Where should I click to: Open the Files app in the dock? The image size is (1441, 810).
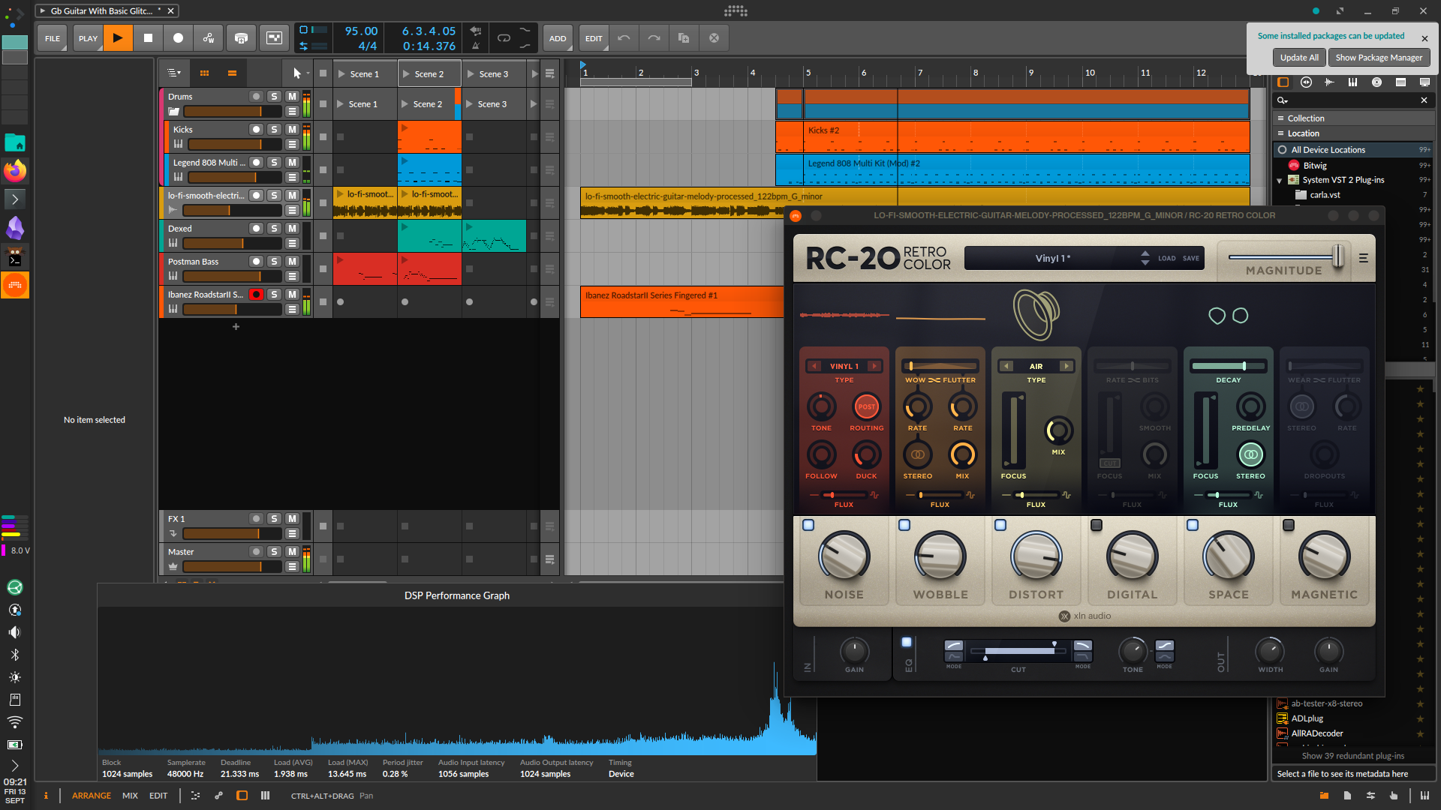[x=15, y=142]
